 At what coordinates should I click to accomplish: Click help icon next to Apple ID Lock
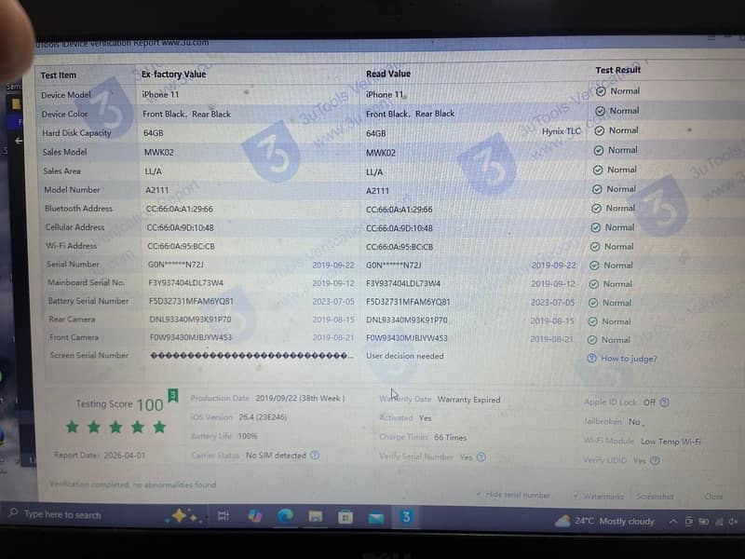pos(664,402)
